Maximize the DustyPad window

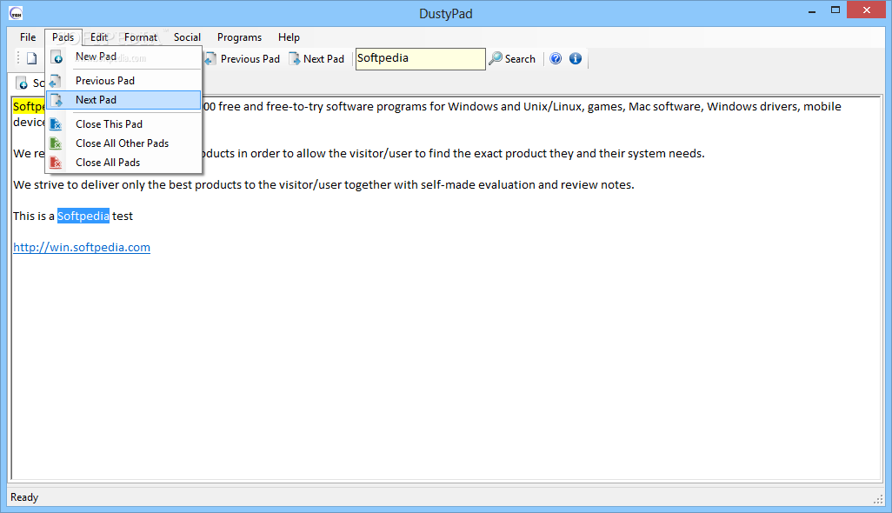click(835, 10)
